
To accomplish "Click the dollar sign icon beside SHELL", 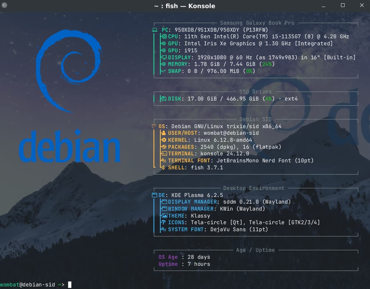I will point(163,168).
